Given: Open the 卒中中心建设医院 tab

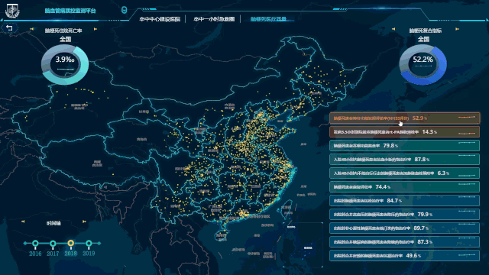Looking at the screenshot, I should 160,19.
